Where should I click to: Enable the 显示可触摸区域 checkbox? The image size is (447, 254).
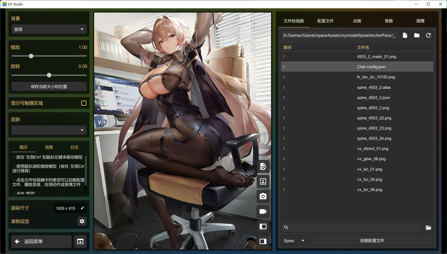84,103
